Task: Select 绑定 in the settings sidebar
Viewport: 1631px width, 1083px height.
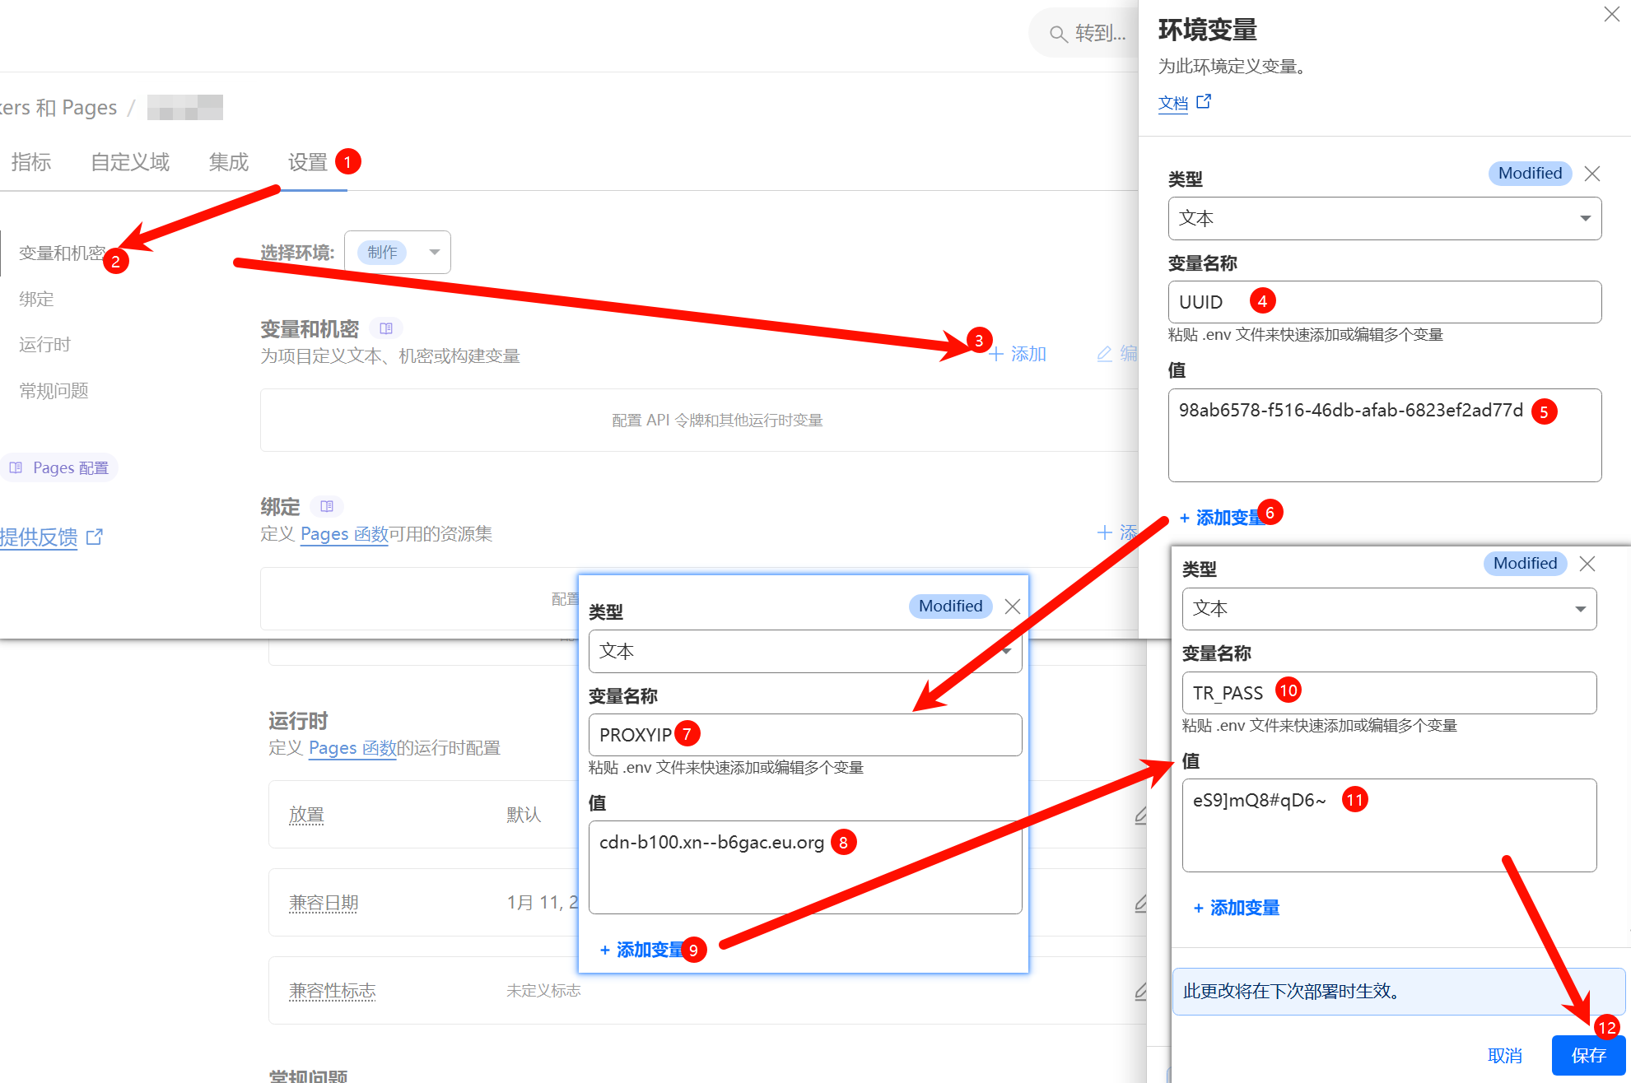Action: point(36,299)
